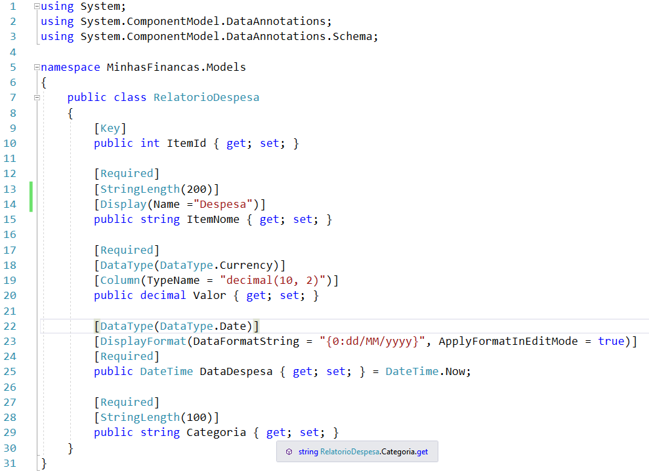This screenshot has width=649, height=474.
Task: Click the StringLength(100) attribute
Action: point(156,418)
